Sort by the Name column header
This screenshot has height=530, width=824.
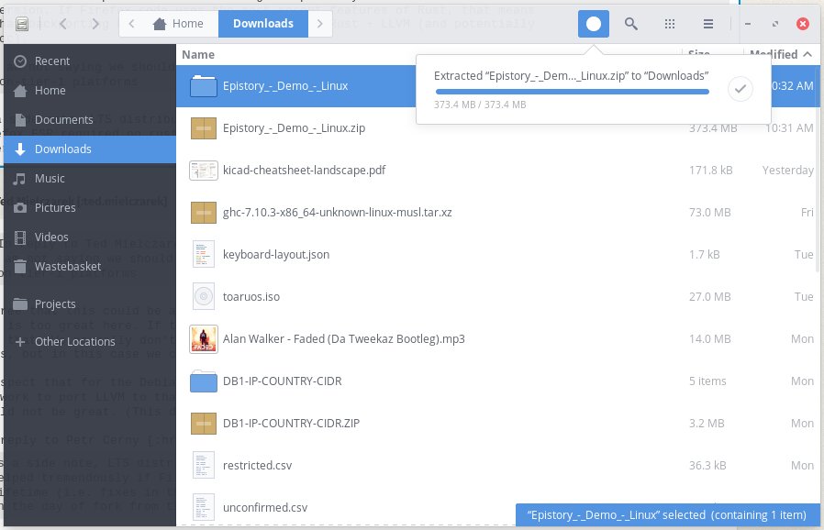click(198, 55)
